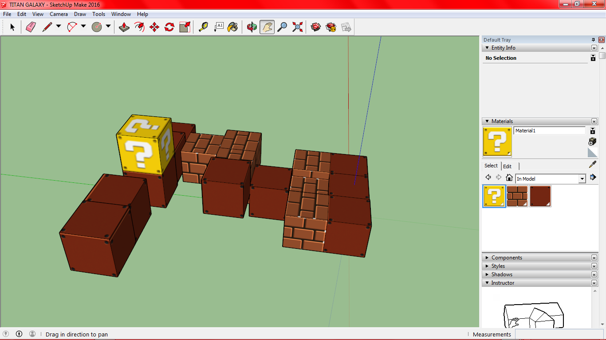Click the credits info status icon
Image resolution: width=606 pixels, height=340 pixels.
click(19, 334)
